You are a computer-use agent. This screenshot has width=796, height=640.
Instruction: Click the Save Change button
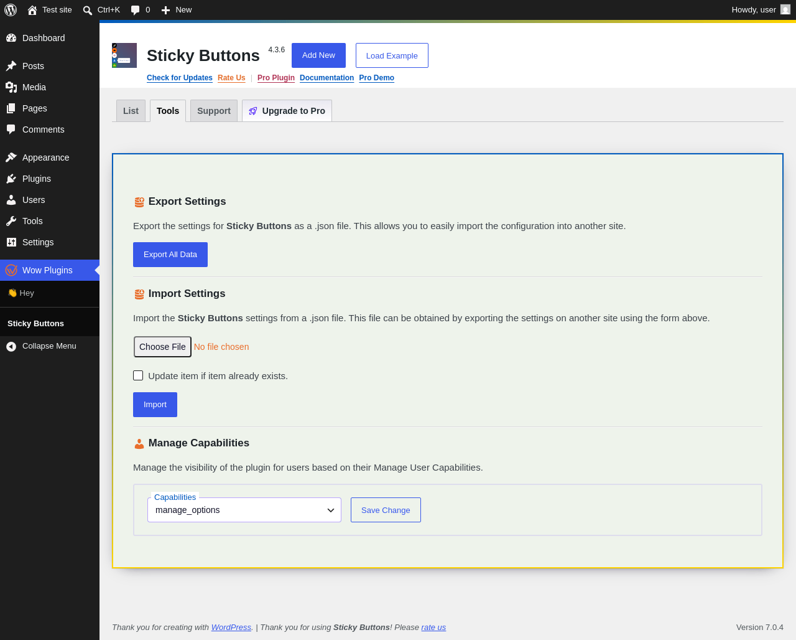386,510
